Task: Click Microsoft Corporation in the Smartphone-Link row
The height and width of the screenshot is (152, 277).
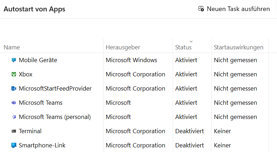Action: click(135, 145)
